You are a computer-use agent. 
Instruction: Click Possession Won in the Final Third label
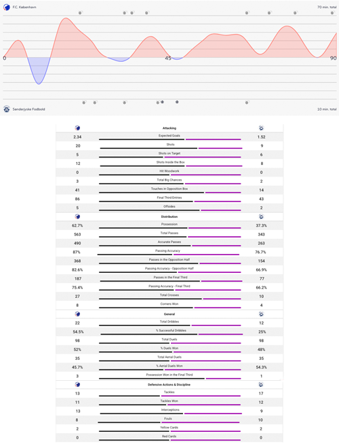click(x=169, y=375)
